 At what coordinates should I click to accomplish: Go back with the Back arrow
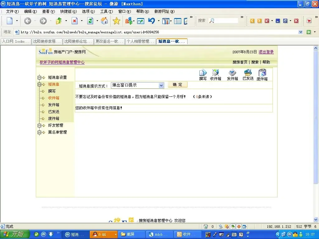click(27, 21)
